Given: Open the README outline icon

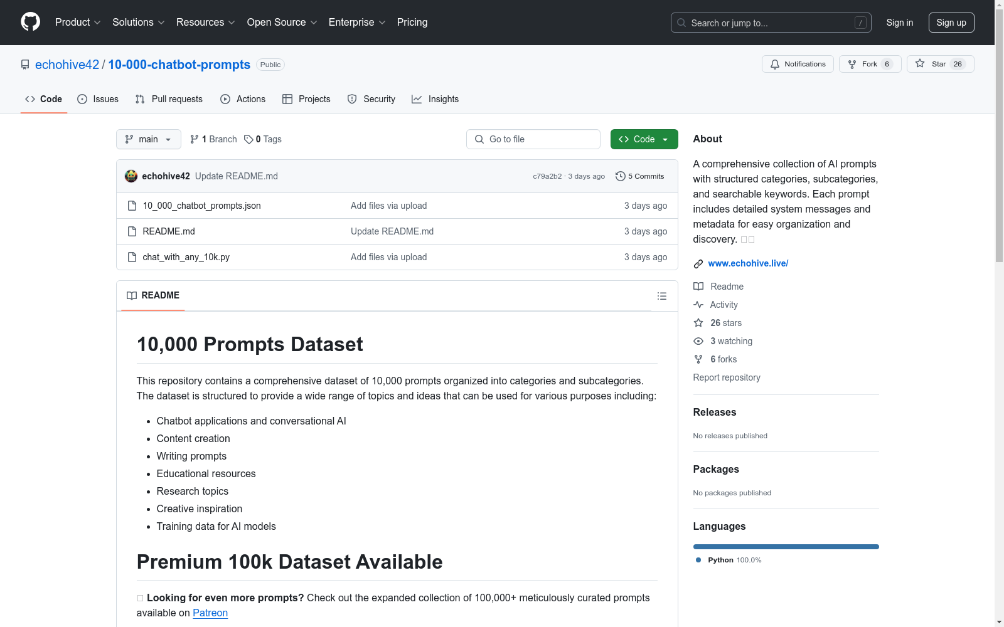Looking at the screenshot, I should click(662, 296).
